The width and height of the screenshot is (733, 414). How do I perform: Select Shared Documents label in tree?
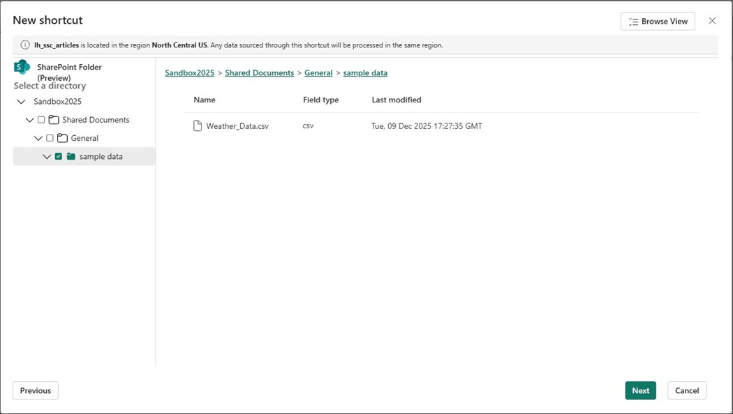click(96, 120)
